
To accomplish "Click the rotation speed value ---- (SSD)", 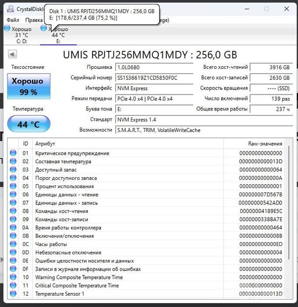I will coord(271,88).
